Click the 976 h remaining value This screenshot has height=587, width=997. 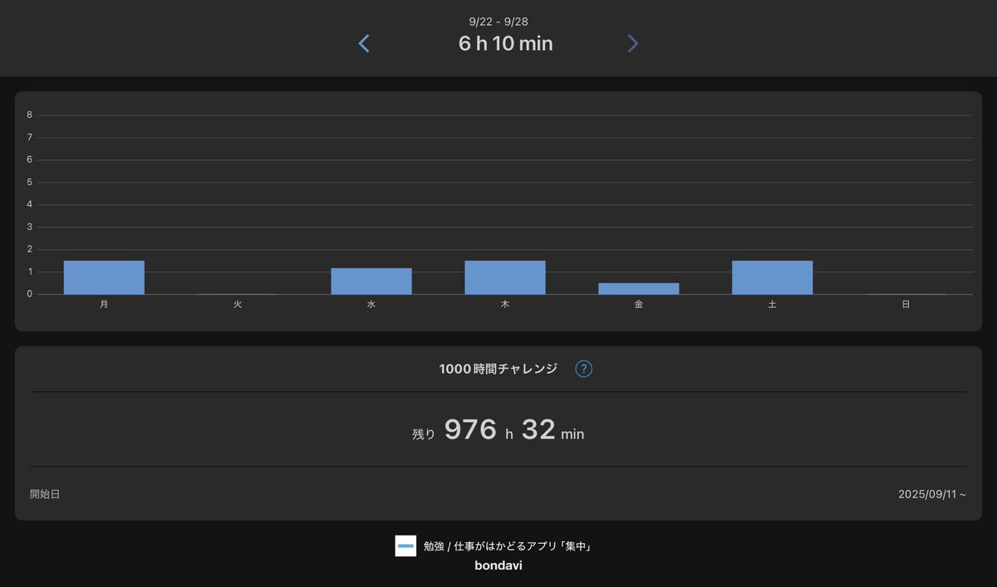pyautogui.click(x=479, y=430)
